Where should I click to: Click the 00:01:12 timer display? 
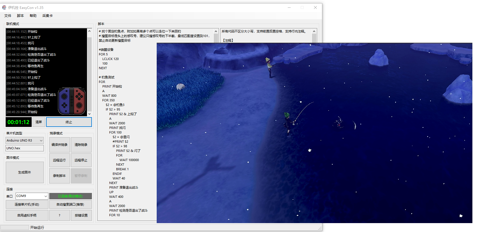(x=18, y=122)
